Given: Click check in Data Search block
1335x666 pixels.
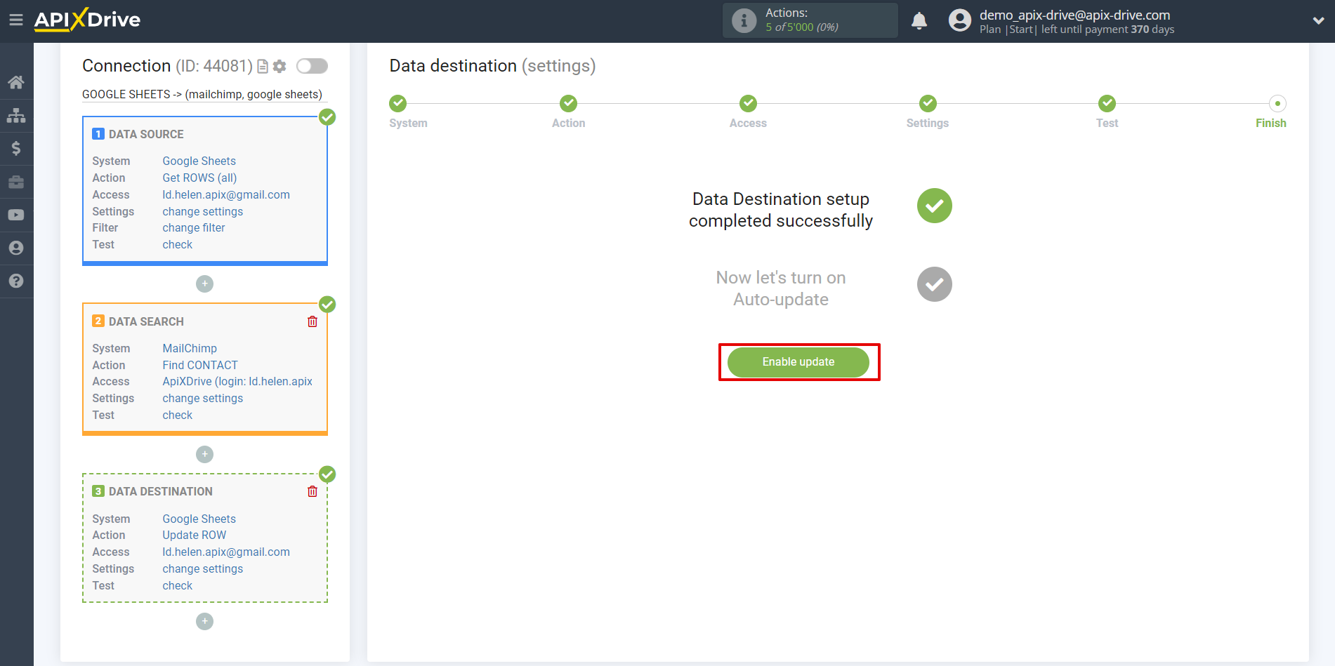Looking at the screenshot, I should (x=177, y=415).
